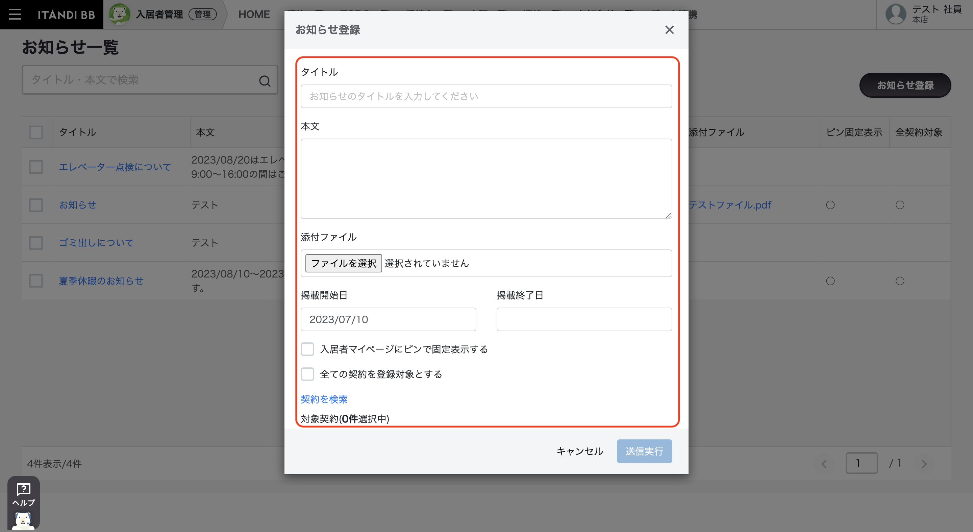Click the 本文 column header
The image size is (973, 532).
click(x=205, y=132)
